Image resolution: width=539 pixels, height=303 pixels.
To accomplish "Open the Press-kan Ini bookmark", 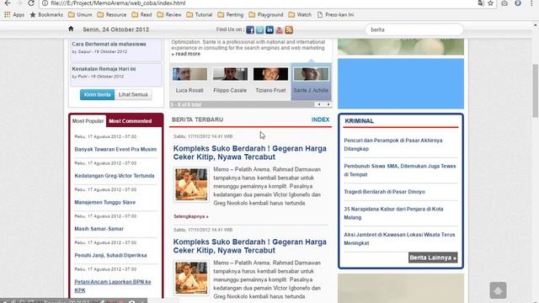I will pyautogui.click(x=335, y=15).
